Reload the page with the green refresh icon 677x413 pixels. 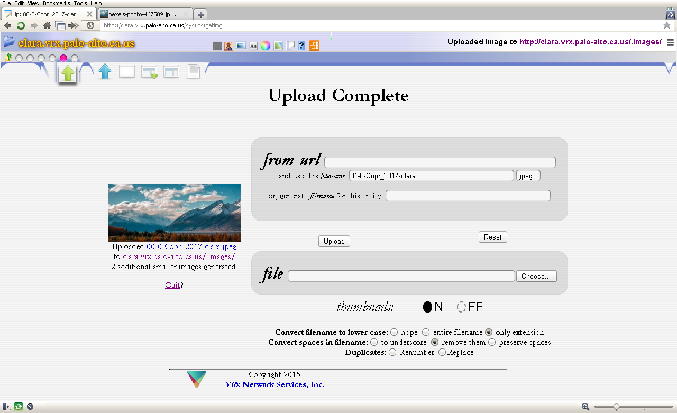[21, 25]
